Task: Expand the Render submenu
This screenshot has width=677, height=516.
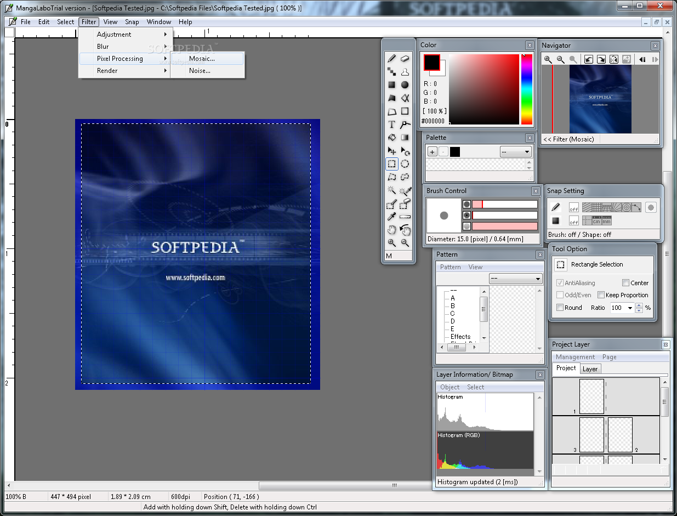Action: 126,71
